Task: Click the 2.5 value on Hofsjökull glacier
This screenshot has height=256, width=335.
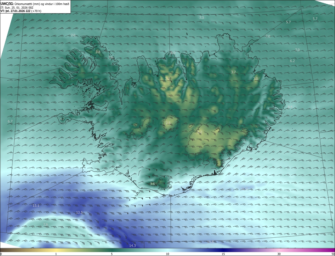Action: tap(168, 123)
